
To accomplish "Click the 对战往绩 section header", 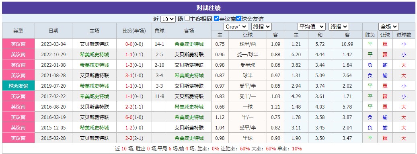I will [208, 8].
